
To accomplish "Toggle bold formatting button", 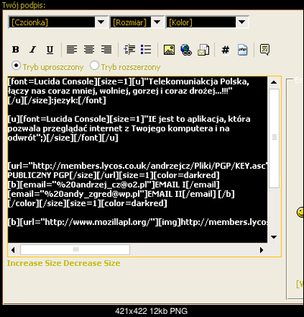I will 16,49.
